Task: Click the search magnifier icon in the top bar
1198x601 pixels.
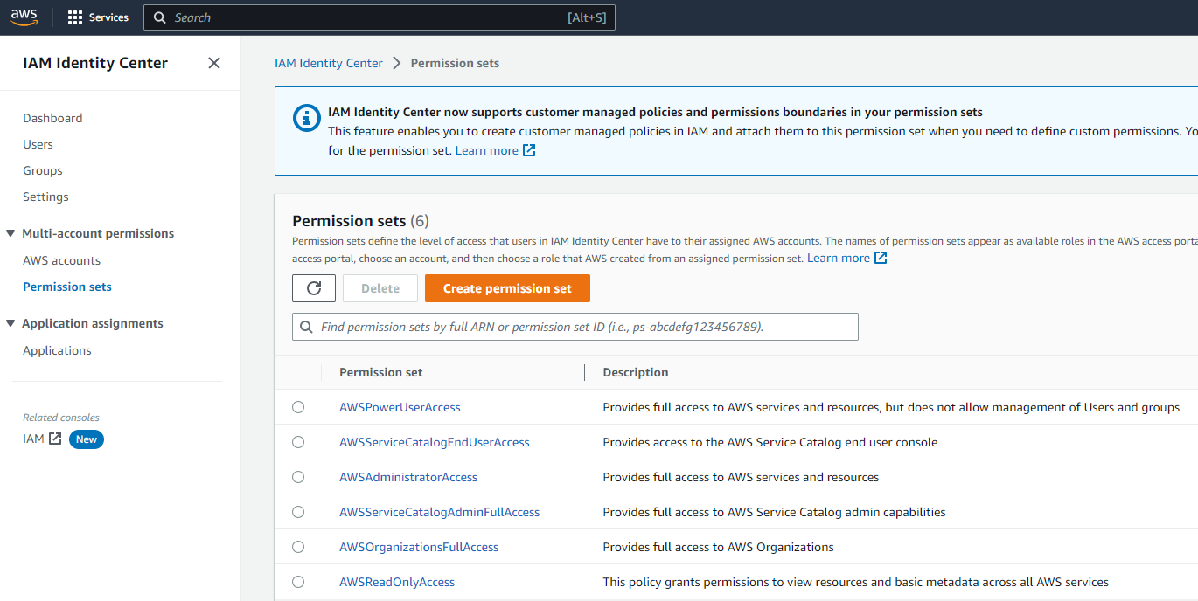Action: pos(160,17)
